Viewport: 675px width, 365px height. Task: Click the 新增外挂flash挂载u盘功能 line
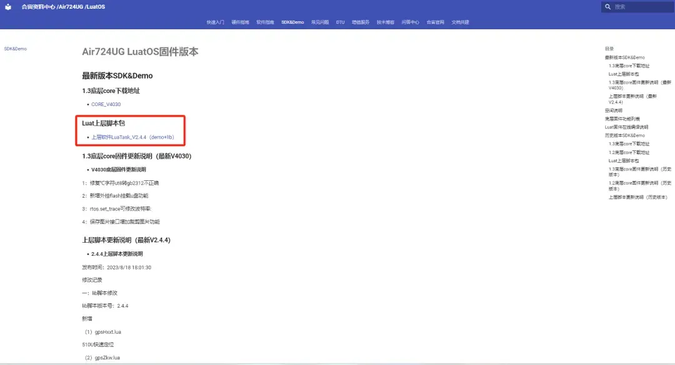pos(115,196)
